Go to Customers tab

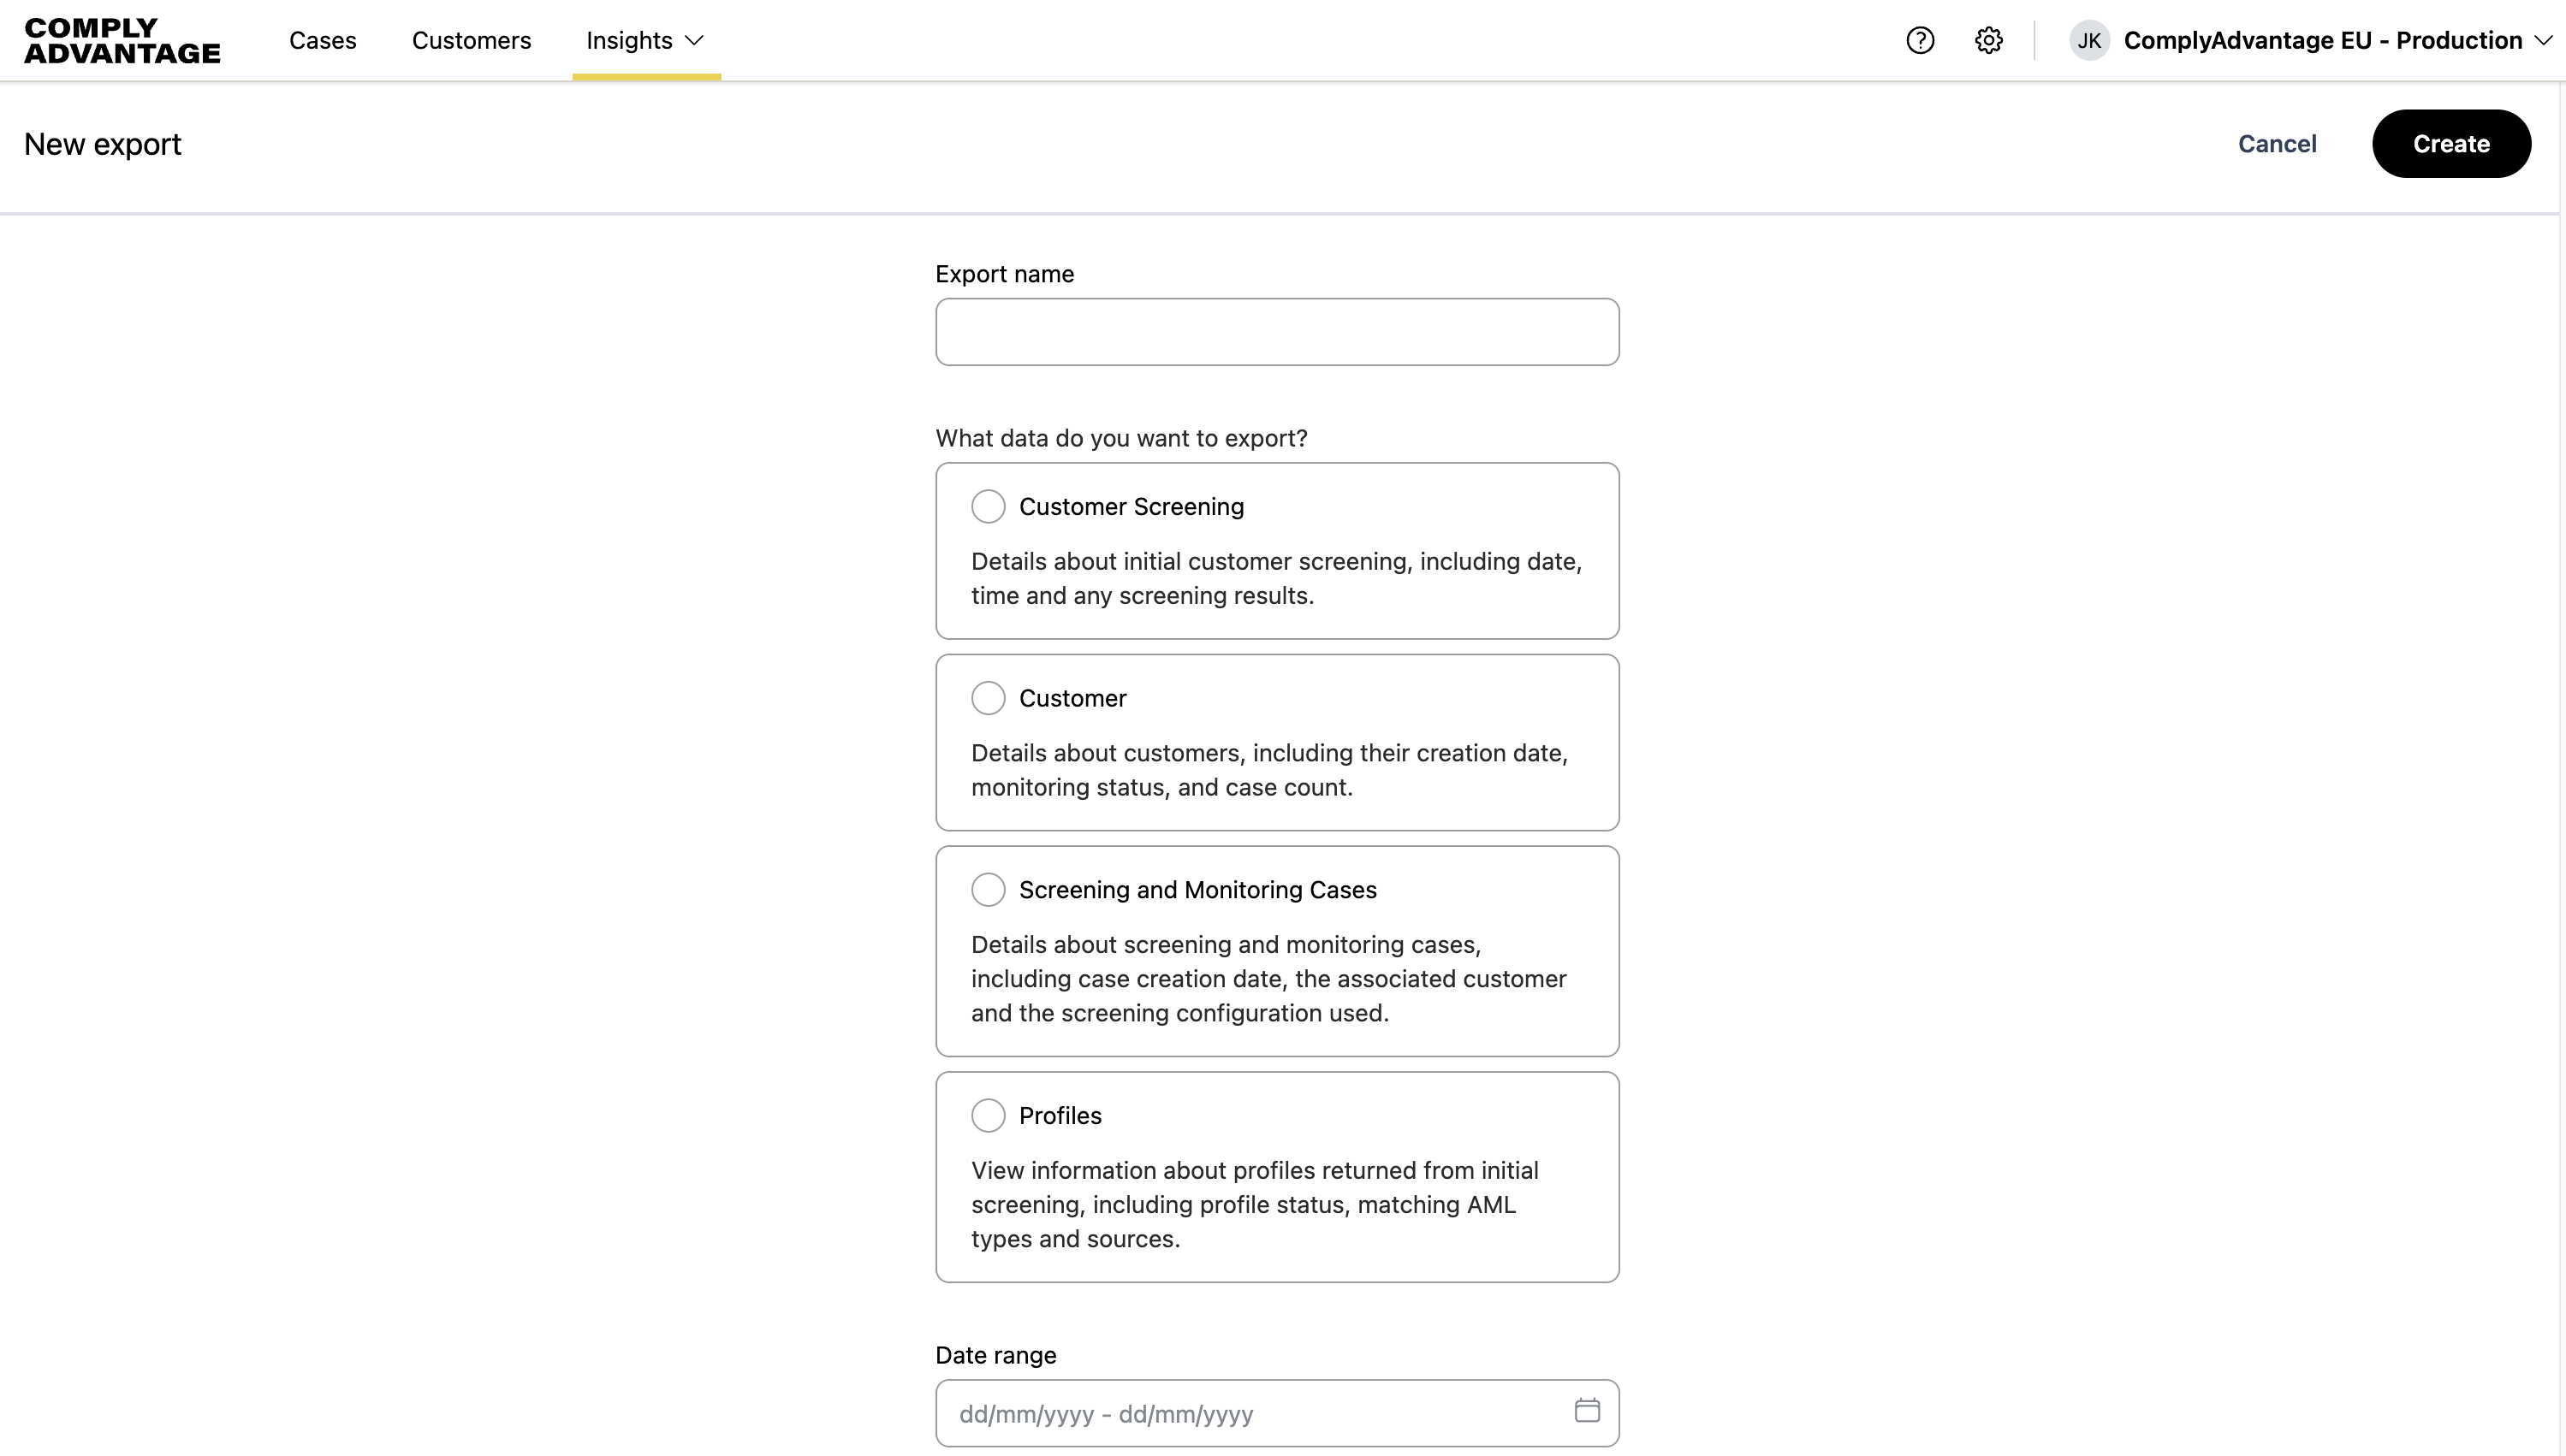[x=472, y=41]
